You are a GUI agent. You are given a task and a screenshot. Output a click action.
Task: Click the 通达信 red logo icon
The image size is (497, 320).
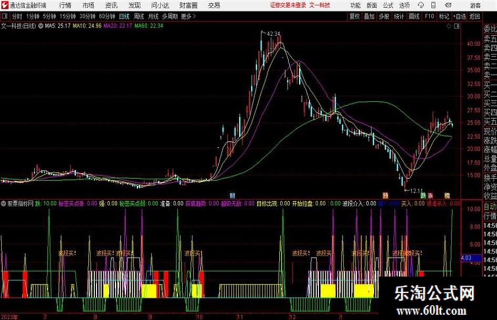[x=4, y=5]
